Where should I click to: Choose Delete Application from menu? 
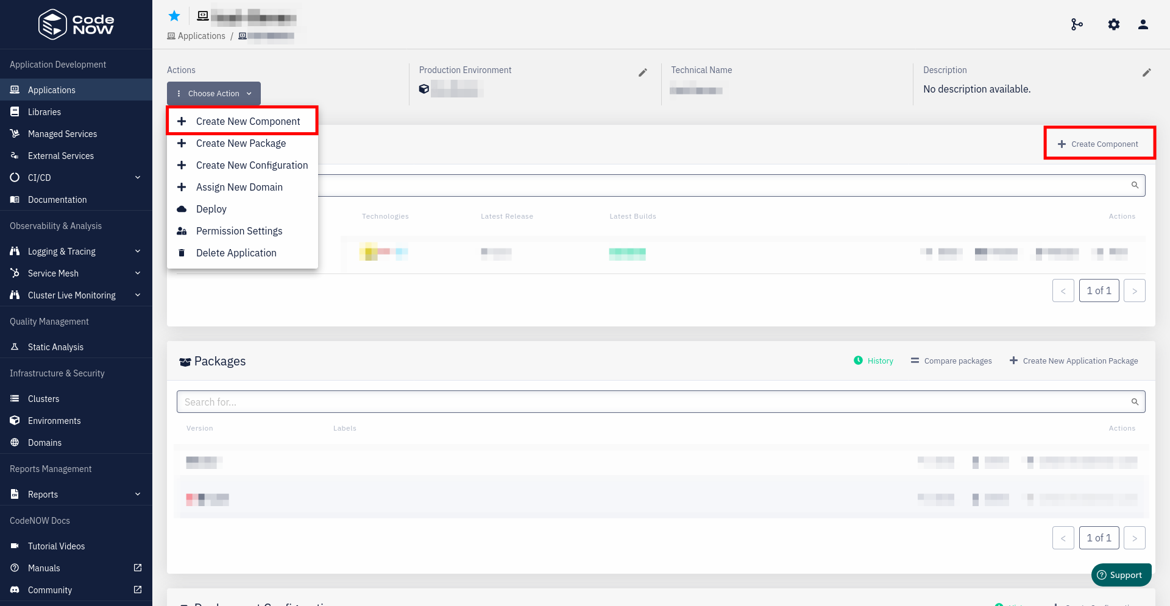[243, 253]
